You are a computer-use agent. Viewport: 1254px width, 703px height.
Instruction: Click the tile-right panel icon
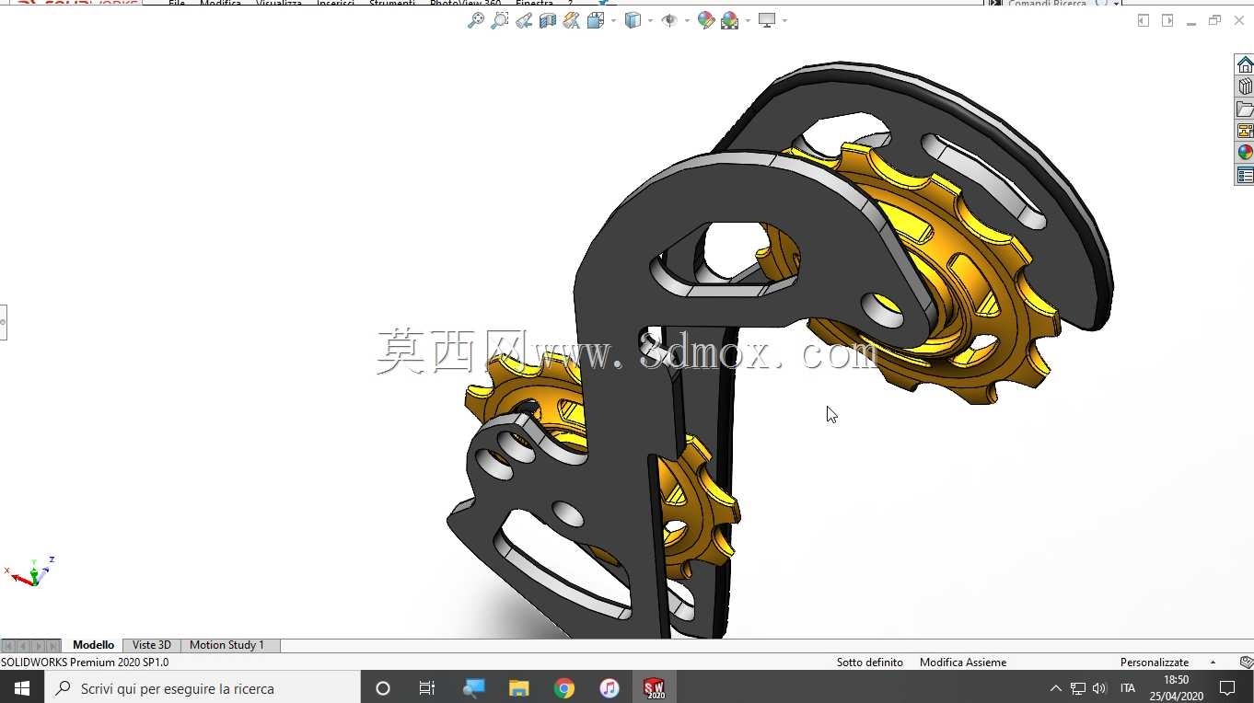(1167, 20)
